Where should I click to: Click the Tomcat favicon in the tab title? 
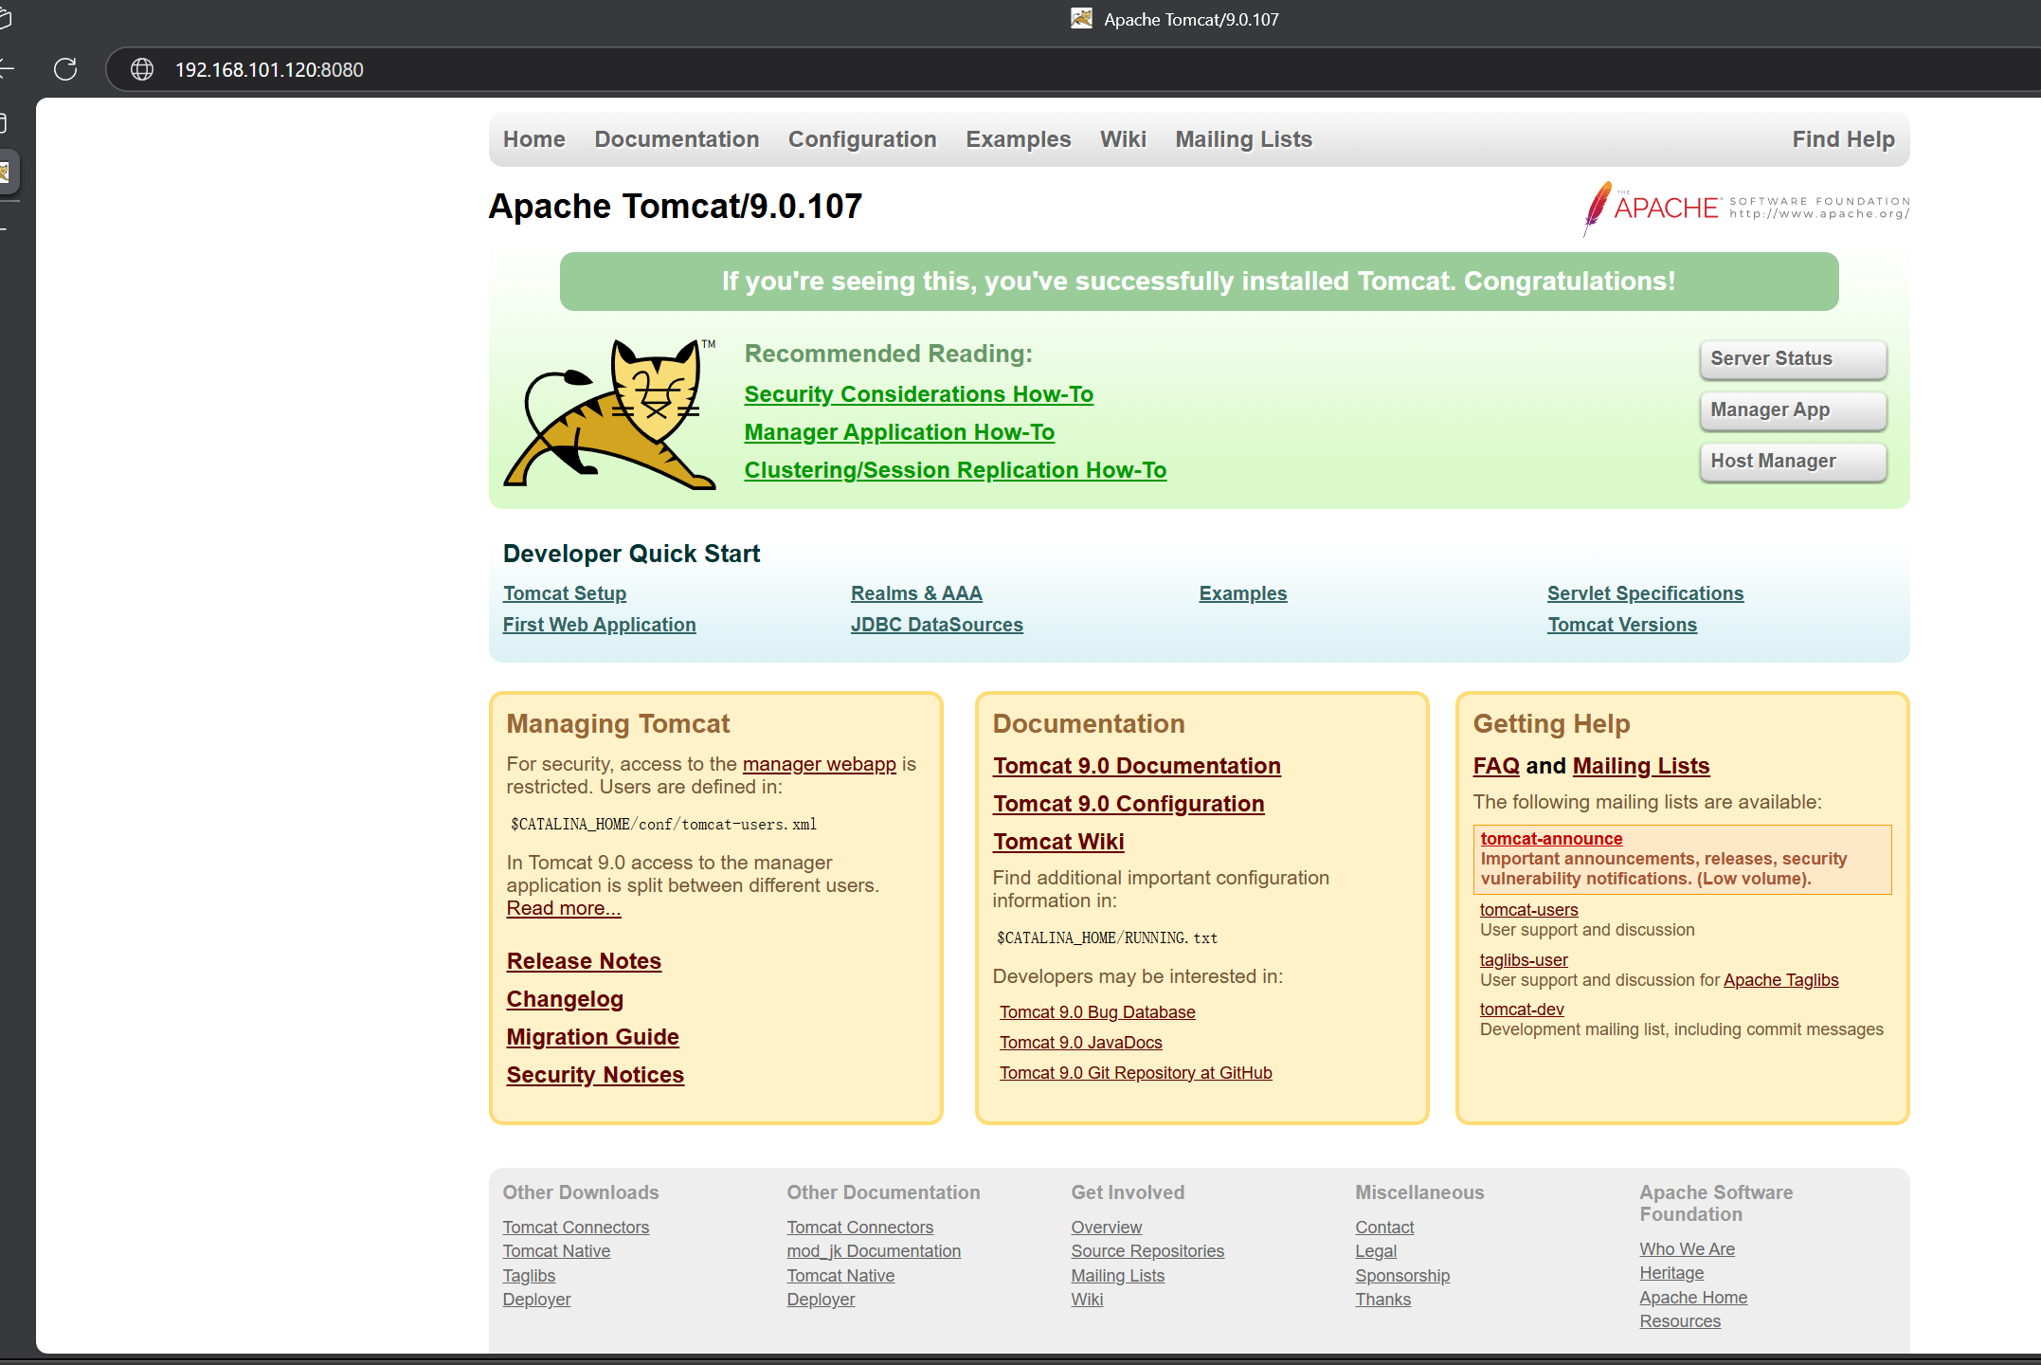(1081, 19)
